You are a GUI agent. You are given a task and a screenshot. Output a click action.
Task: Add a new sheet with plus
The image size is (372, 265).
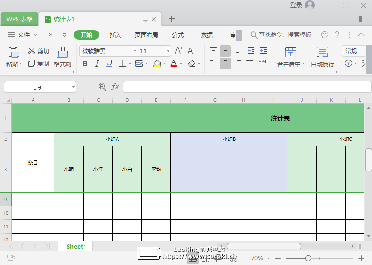99,246
